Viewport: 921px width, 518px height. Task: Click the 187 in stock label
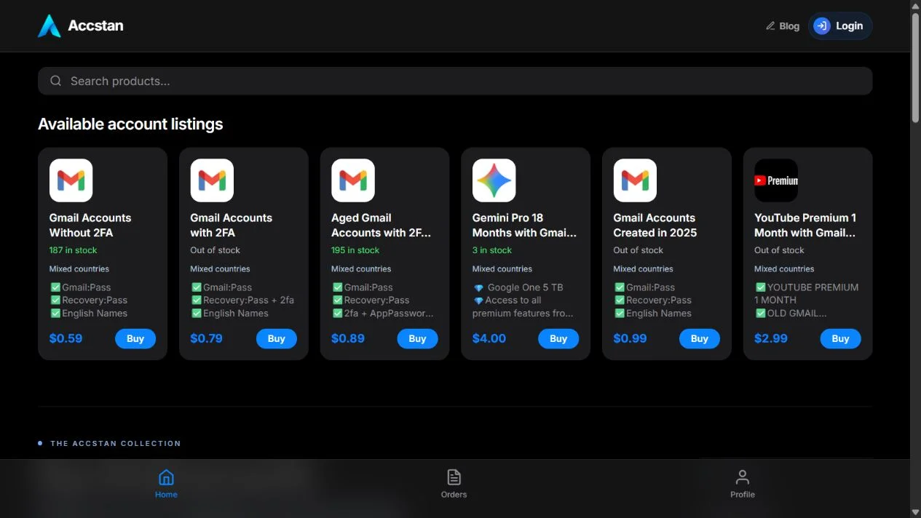click(x=73, y=250)
